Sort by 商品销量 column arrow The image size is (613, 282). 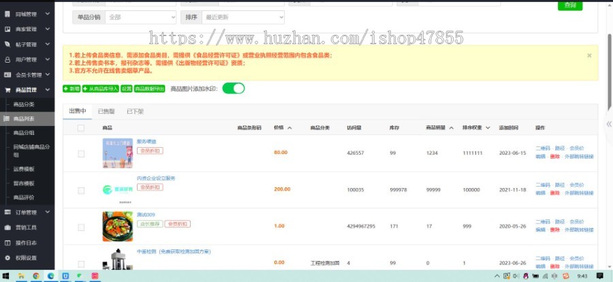point(451,128)
